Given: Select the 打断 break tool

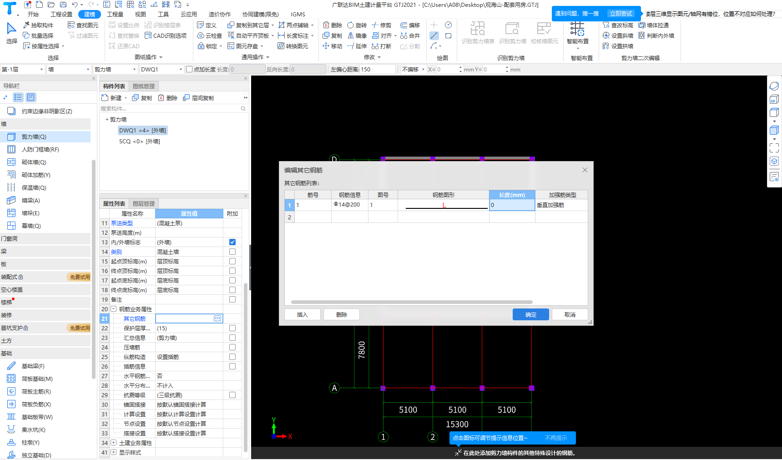Looking at the screenshot, I should 382,46.
